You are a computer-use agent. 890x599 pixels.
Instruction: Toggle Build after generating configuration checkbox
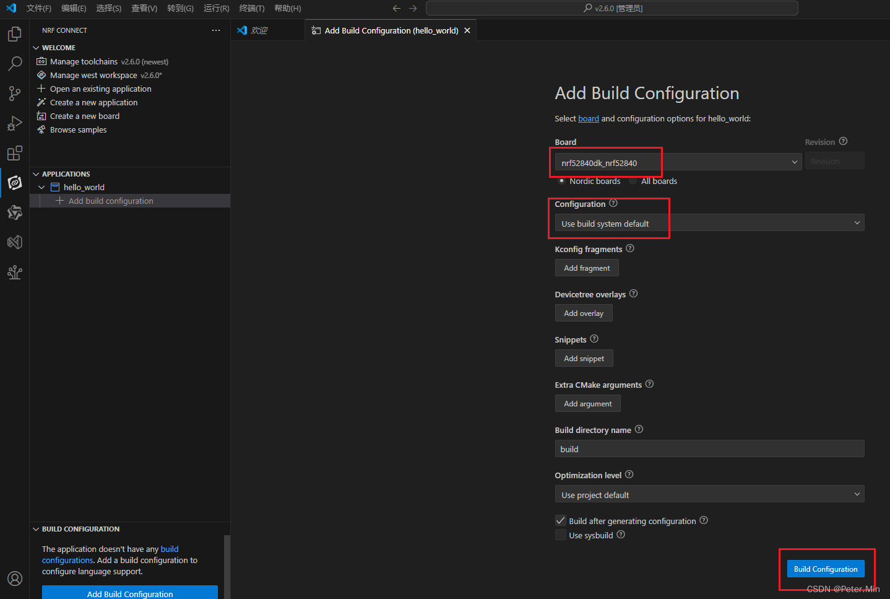pos(561,520)
